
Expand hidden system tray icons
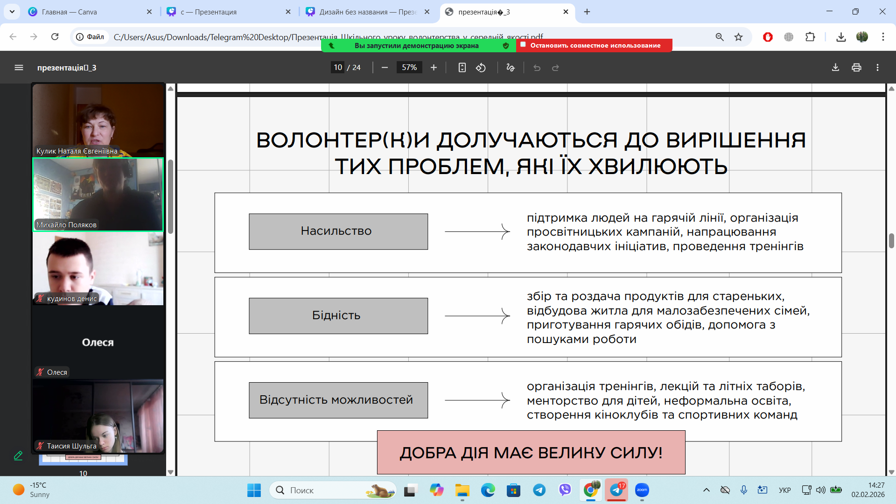click(x=706, y=490)
